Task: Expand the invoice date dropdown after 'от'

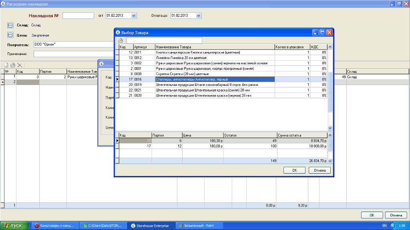Action: point(134,16)
